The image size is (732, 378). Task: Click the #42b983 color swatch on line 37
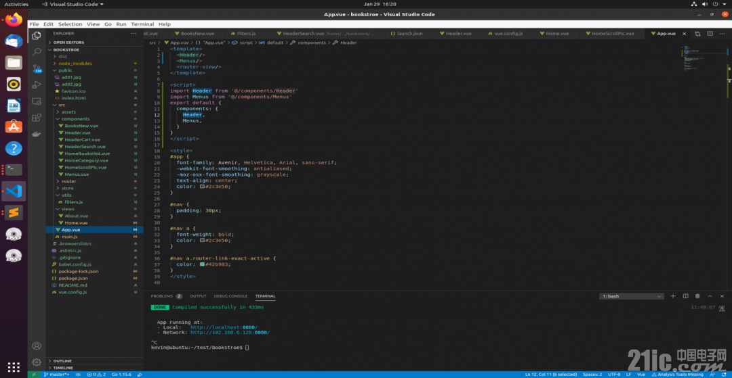(x=202, y=264)
